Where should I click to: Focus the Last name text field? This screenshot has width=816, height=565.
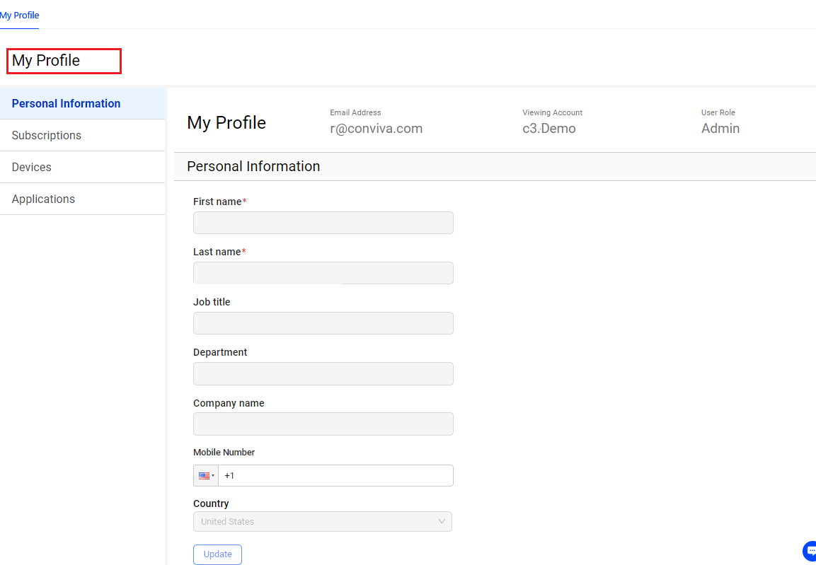click(x=323, y=273)
